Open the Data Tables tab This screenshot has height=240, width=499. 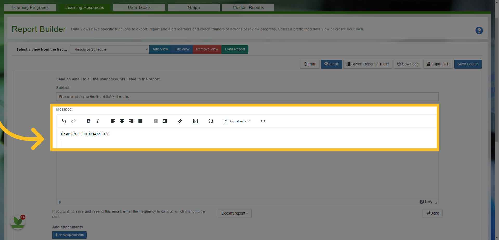point(139,8)
